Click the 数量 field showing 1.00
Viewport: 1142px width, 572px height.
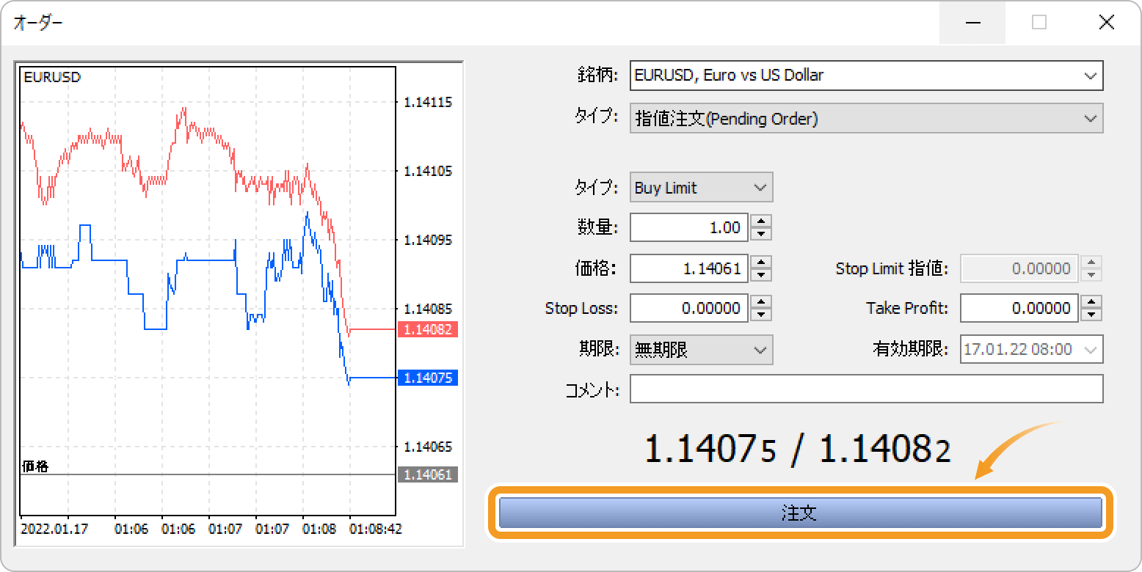[x=689, y=227]
